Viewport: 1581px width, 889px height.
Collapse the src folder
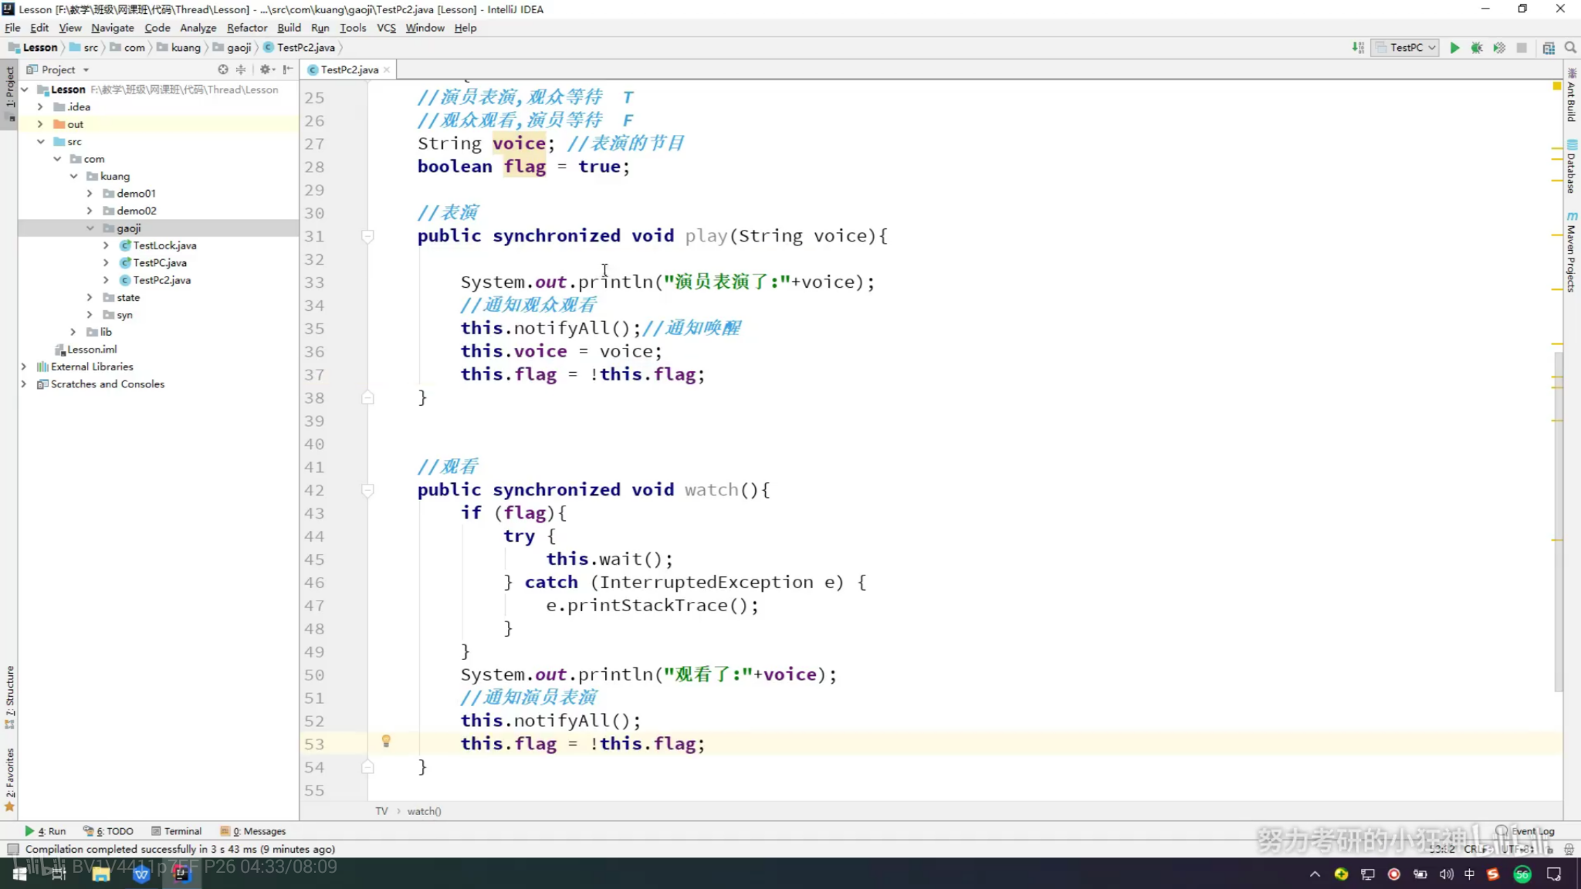[40, 142]
